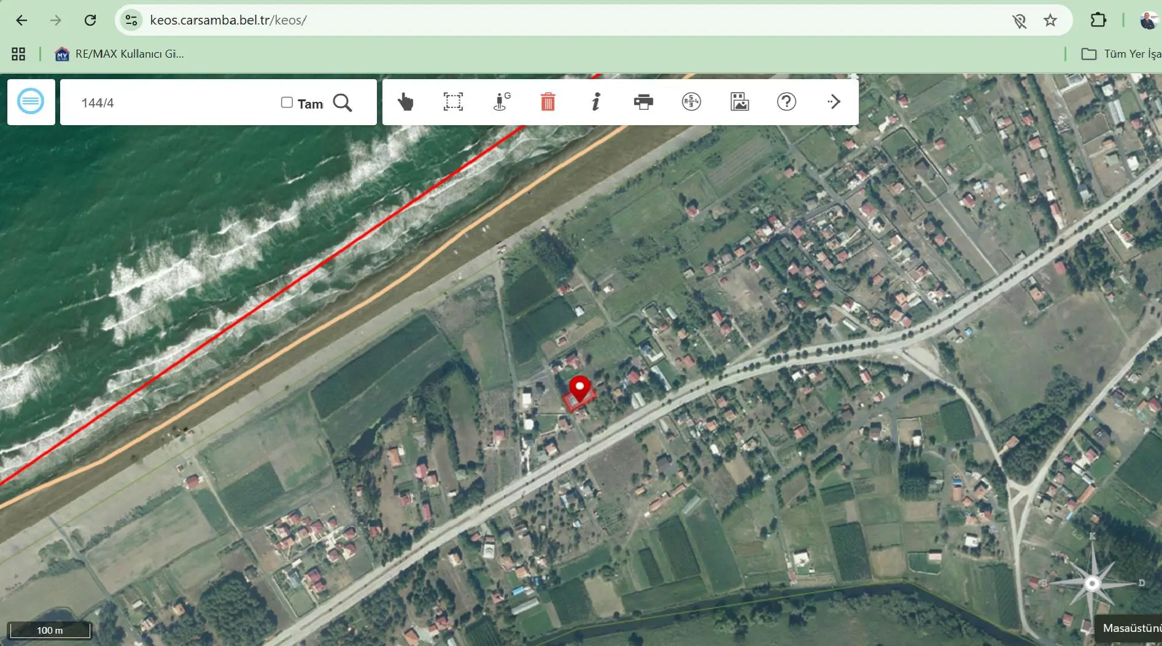1162x646 pixels.
Task: Click the red location marker pin
Action: click(x=579, y=390)
